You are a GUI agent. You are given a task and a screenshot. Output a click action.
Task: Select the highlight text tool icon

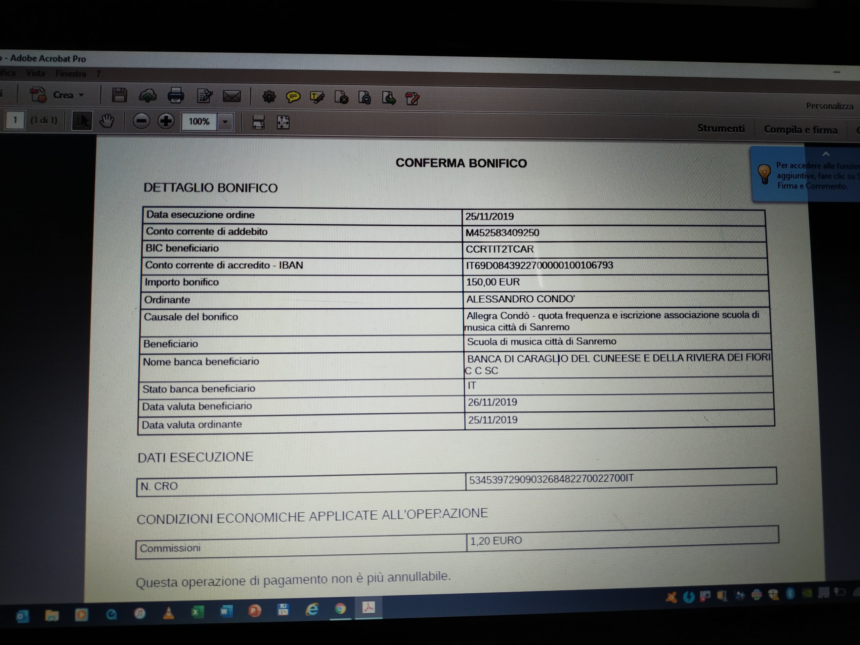click(x=317, y=97)
